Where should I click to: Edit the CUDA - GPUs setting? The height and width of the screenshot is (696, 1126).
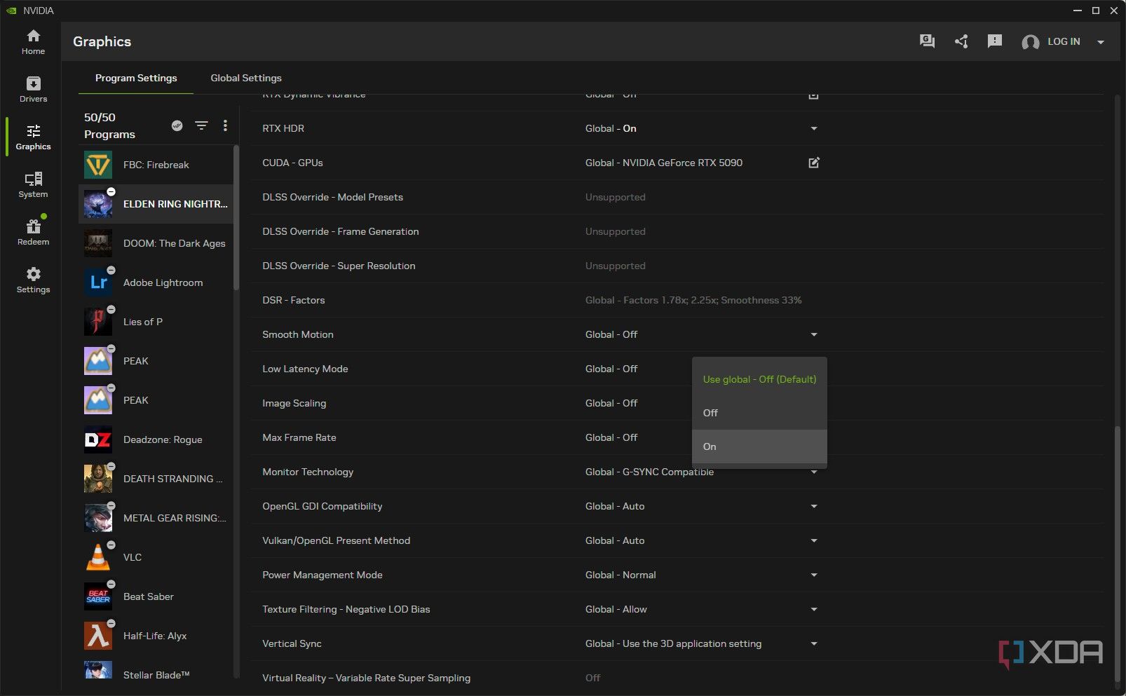813,163
